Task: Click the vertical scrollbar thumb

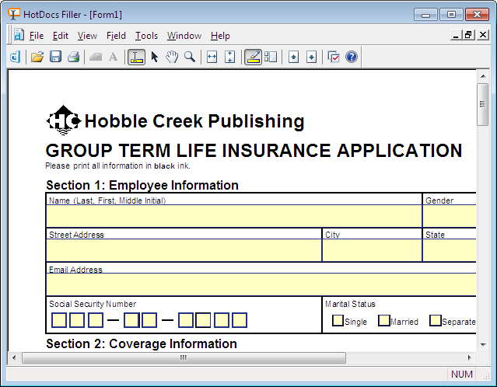Action: (483, 104)
